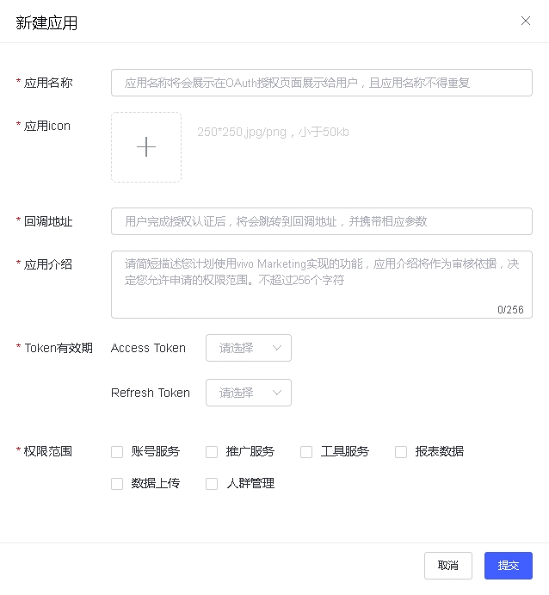Select the 报表数据 checkbox

point(401,451)
